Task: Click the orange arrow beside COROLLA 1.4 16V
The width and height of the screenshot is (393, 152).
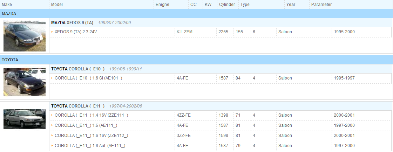Action: (x=52, y=115)
